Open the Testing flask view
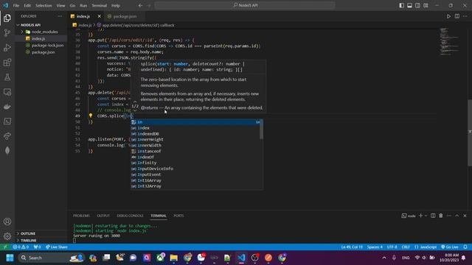This screenshot has height=265, width=472. (7, 77)
